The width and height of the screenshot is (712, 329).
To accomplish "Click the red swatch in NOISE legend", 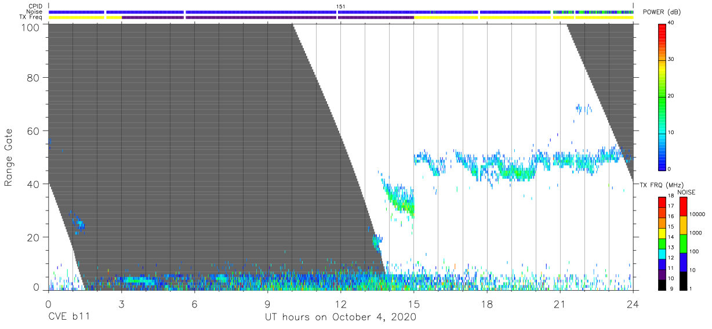I will (x=682, y=206).
